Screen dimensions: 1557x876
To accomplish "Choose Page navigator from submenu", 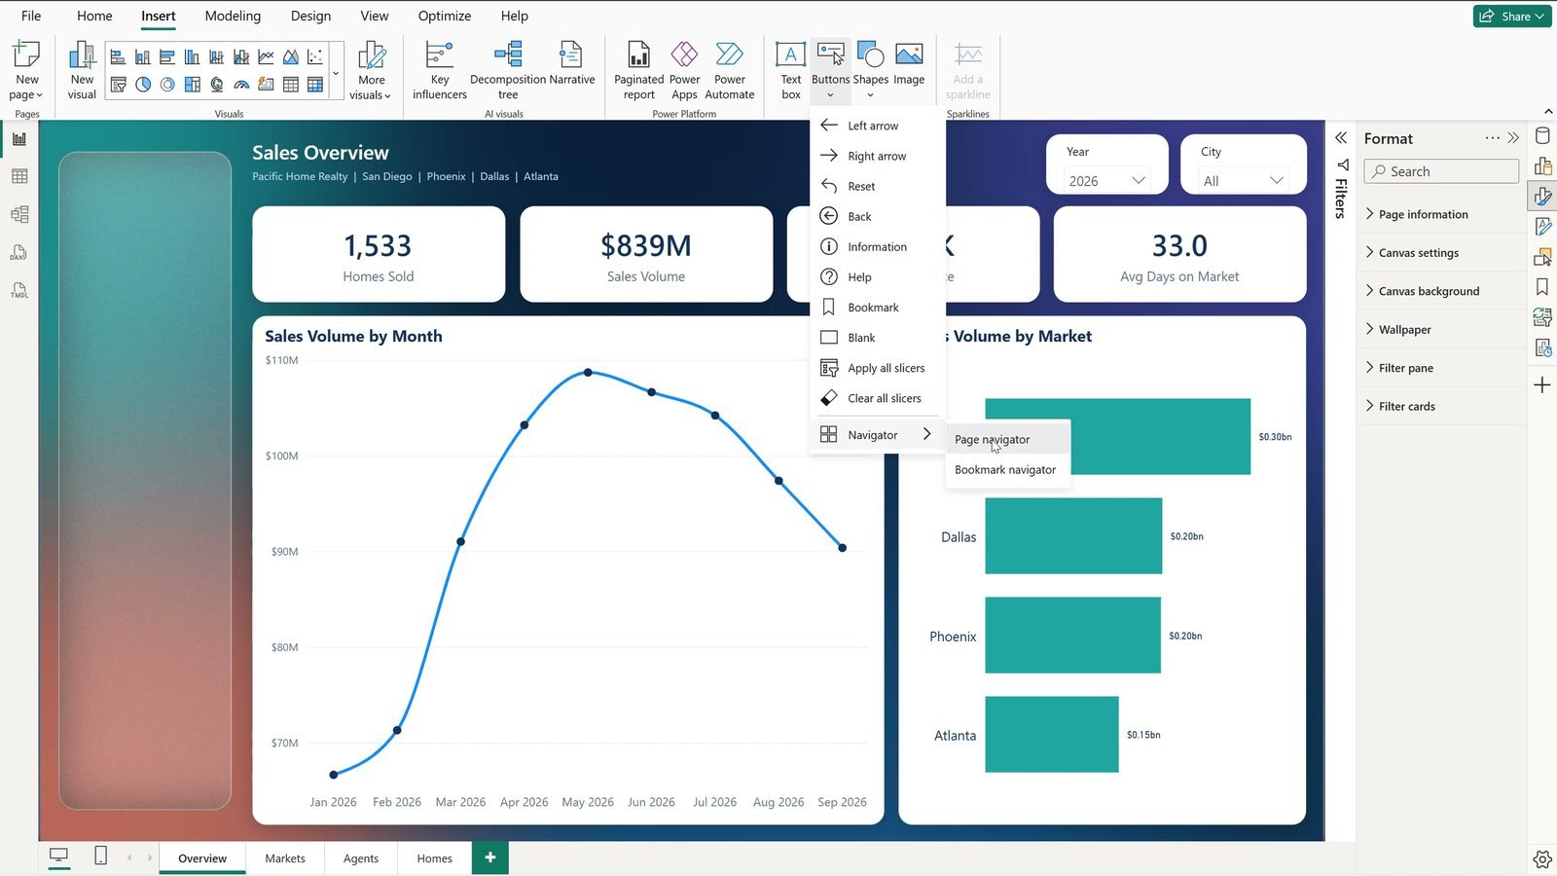I will click(x=1008, y=439).
